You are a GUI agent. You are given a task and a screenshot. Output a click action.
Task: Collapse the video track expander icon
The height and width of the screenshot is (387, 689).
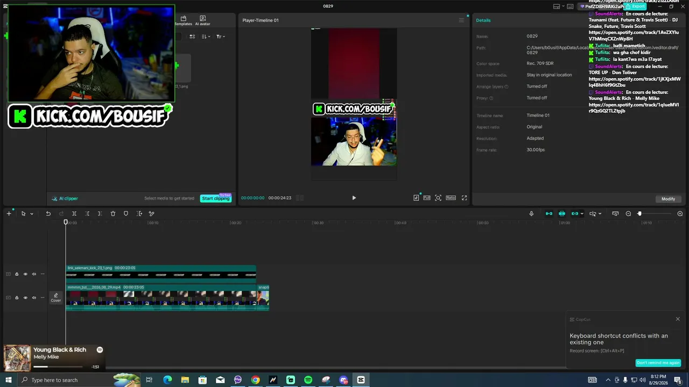[8, 297]
